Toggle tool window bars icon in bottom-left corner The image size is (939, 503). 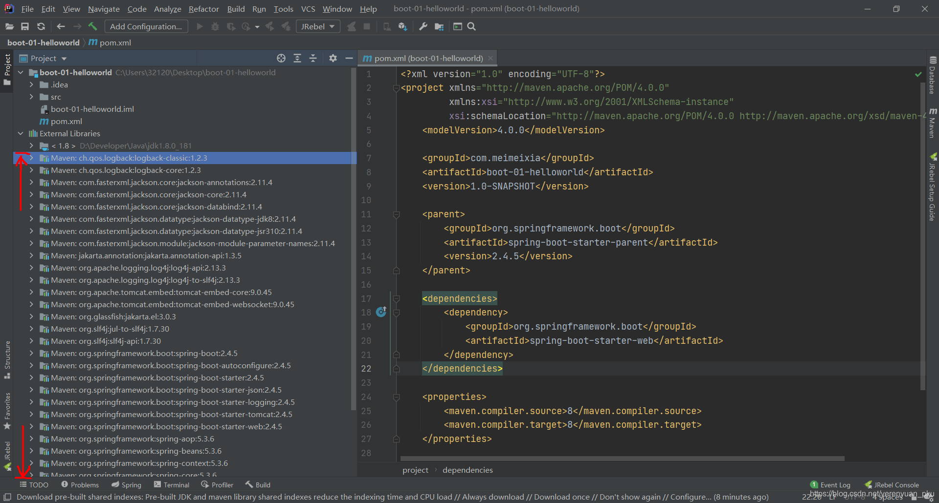pyautogui.click(x=7, y=497)
